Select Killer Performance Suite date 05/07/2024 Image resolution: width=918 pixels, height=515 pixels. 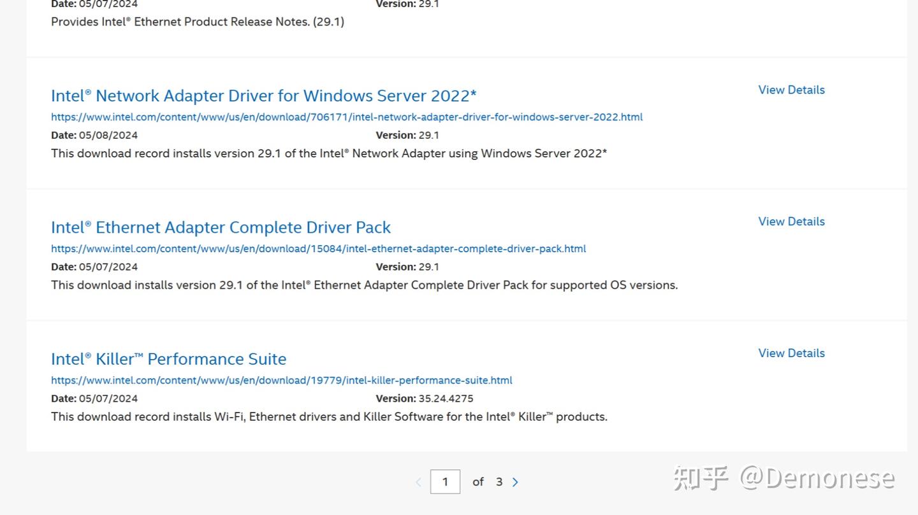[108, 399]
